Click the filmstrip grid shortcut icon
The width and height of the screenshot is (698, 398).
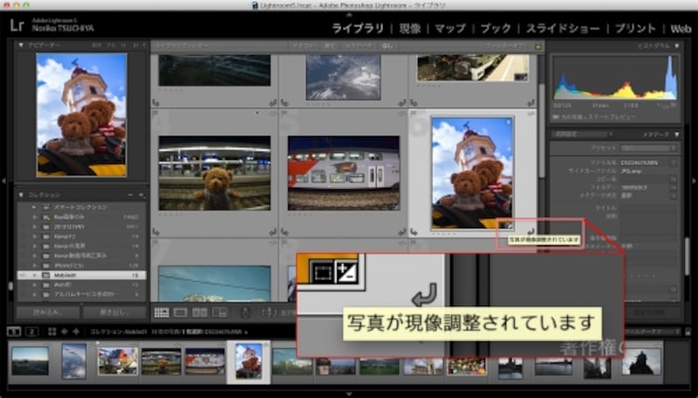(52, 332)
